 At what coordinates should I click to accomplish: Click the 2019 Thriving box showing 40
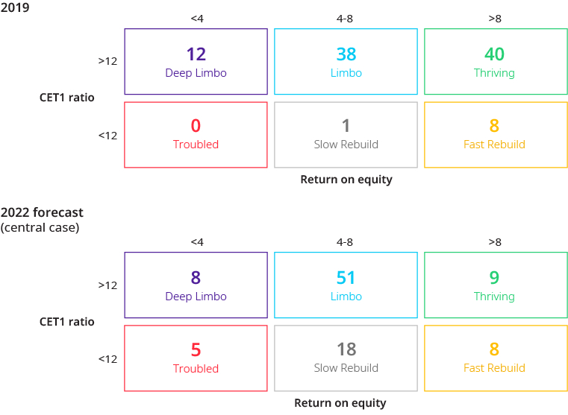pyautogui.click(x=494, y=62)
